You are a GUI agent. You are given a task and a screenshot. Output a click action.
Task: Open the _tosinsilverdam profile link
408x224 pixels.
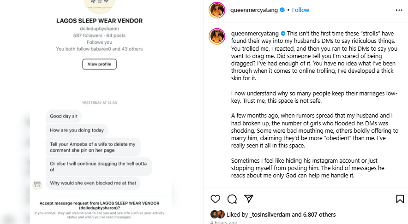click(270, 214)
